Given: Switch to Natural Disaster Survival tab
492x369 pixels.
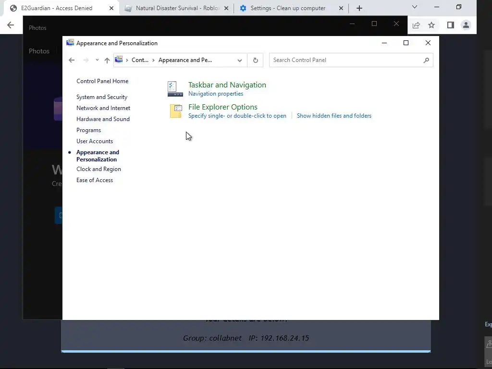Looking at the screenshot, I should coord(177,8).
